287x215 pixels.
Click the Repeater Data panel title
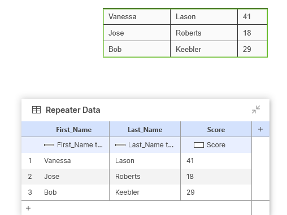point(73,110)
